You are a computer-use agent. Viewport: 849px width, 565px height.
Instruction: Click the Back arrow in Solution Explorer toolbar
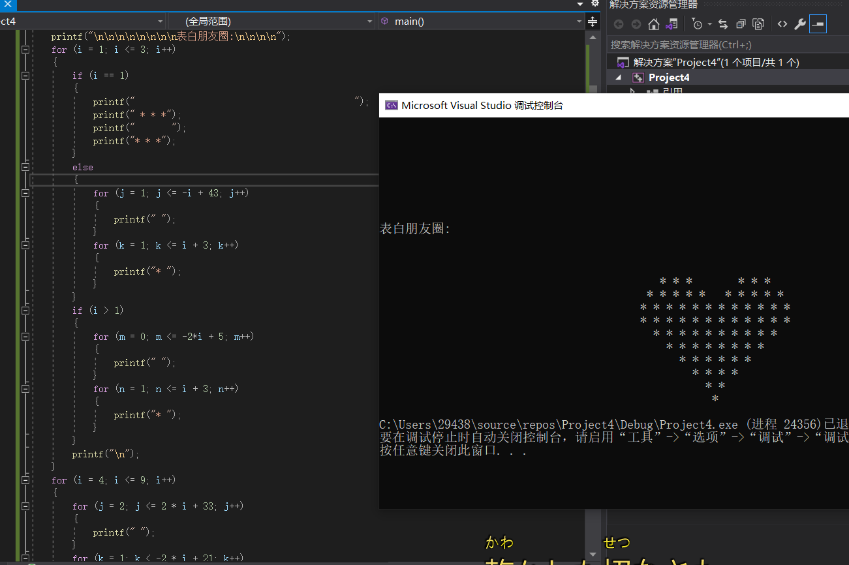pos(619,24)
